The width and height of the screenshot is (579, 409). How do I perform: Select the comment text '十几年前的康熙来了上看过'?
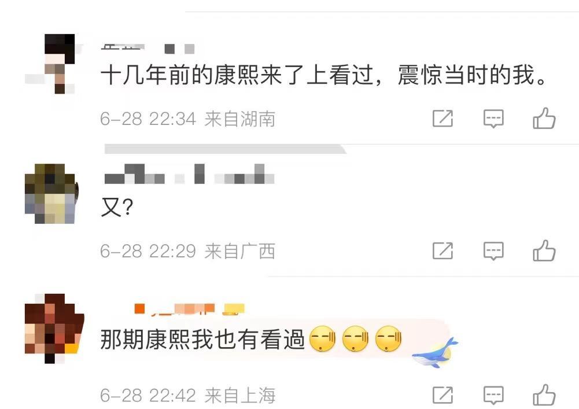237,75
